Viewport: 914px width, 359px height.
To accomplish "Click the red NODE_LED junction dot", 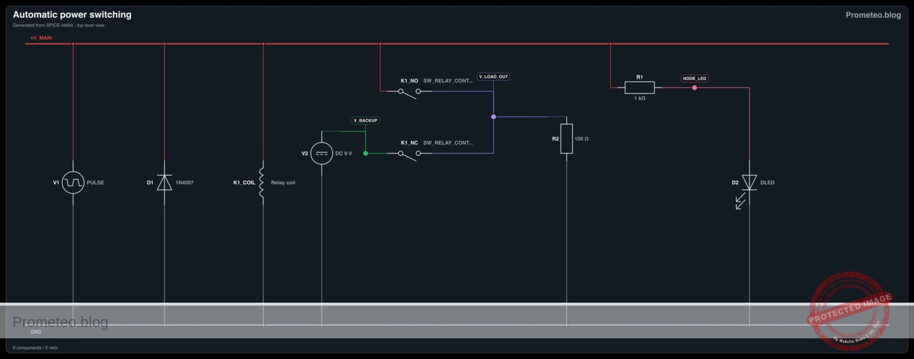I will (x=695, y=88).
